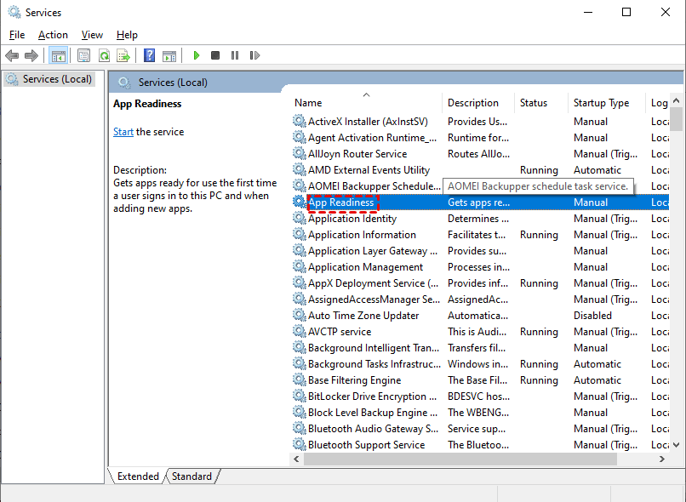This screenshot has height=502, width=686.
Task: Open the Action menu
Action: click(53, 35)
